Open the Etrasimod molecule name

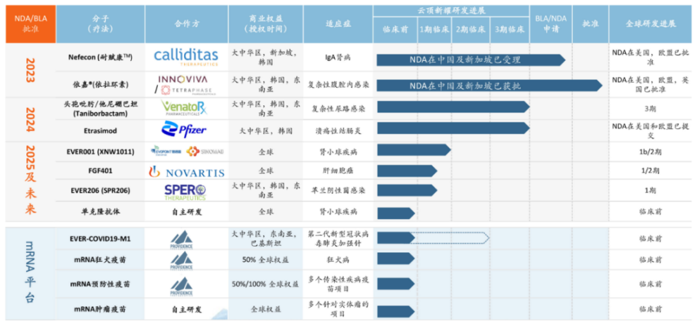(x=100, y=130)
